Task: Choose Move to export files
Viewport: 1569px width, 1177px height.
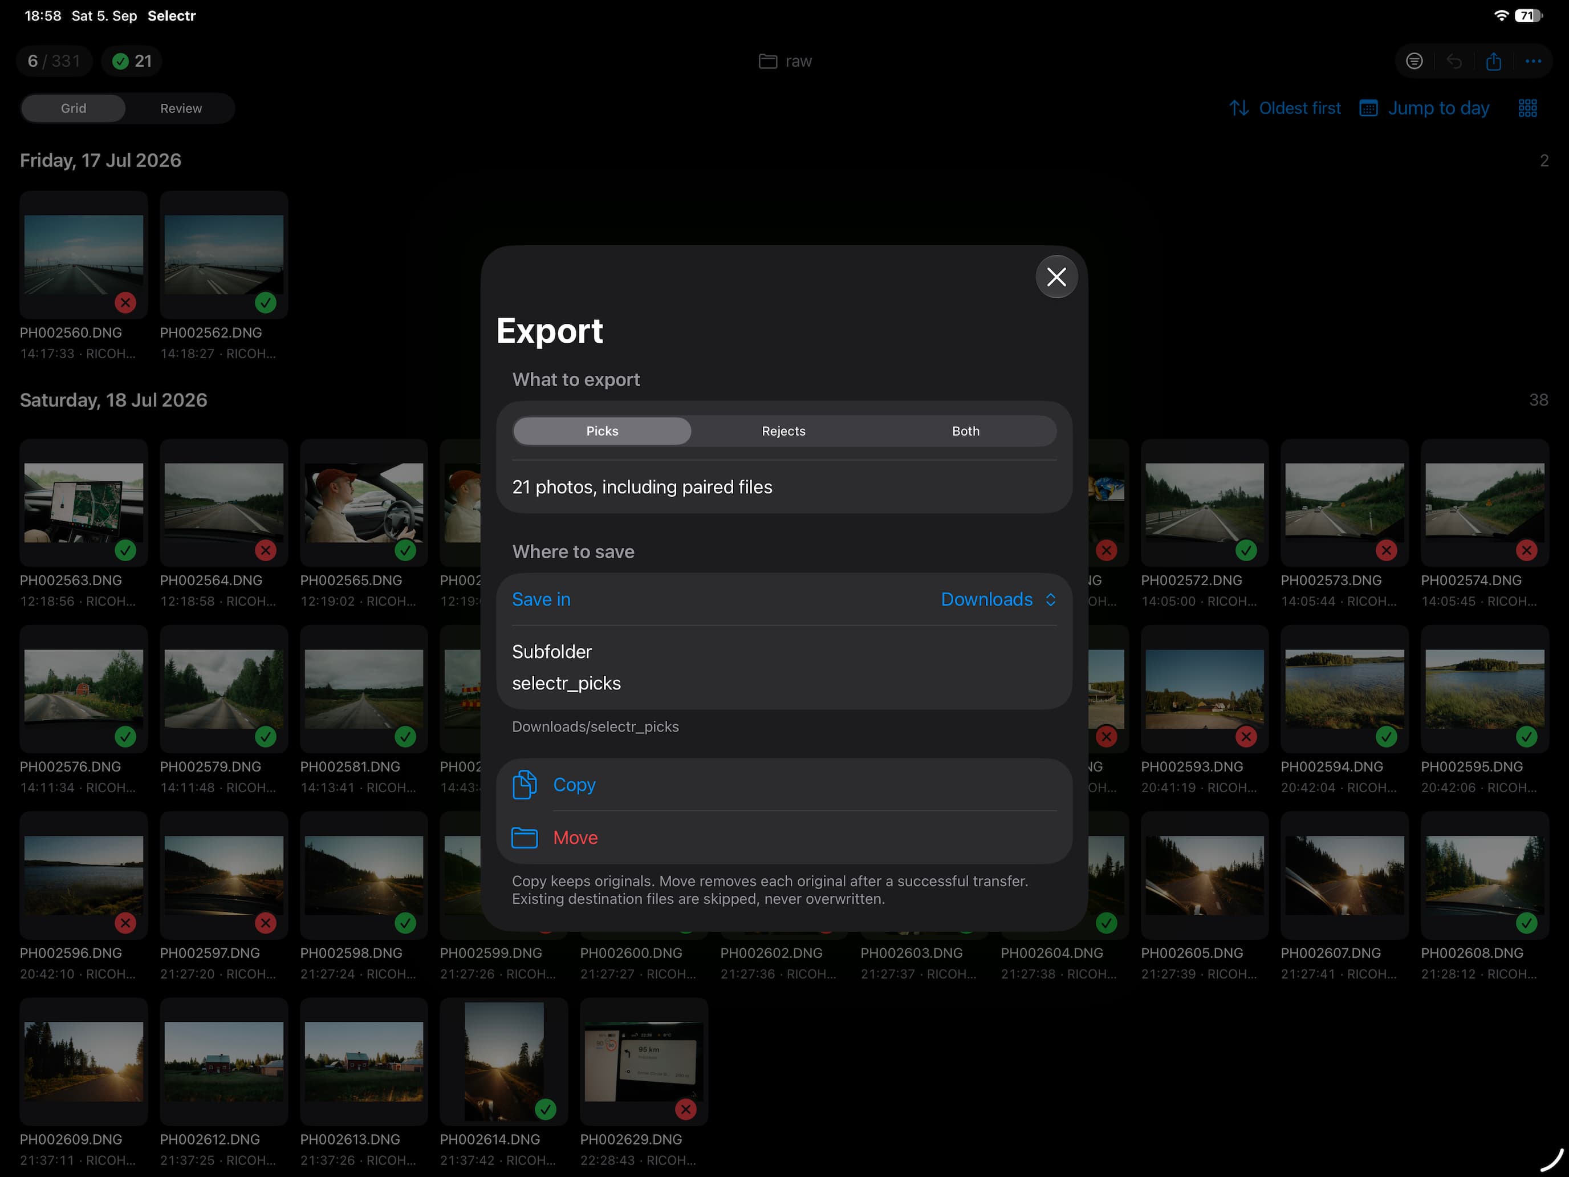Action: click(x=784, y=838)
